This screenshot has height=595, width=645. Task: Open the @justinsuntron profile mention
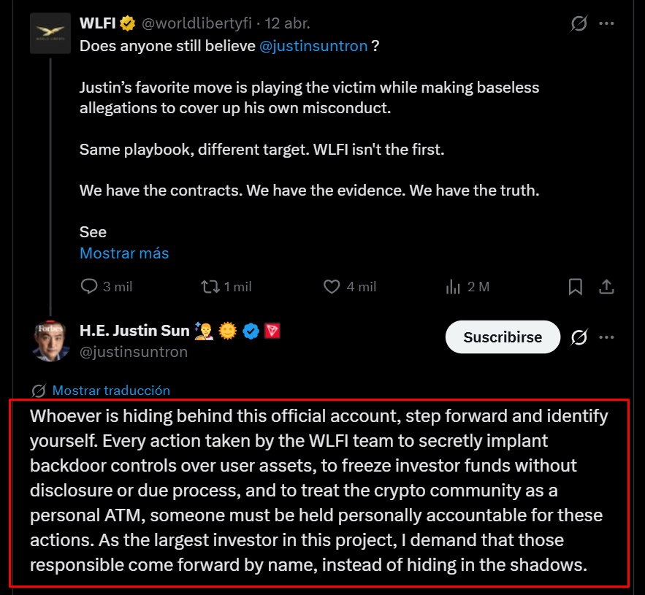point(314,45)
